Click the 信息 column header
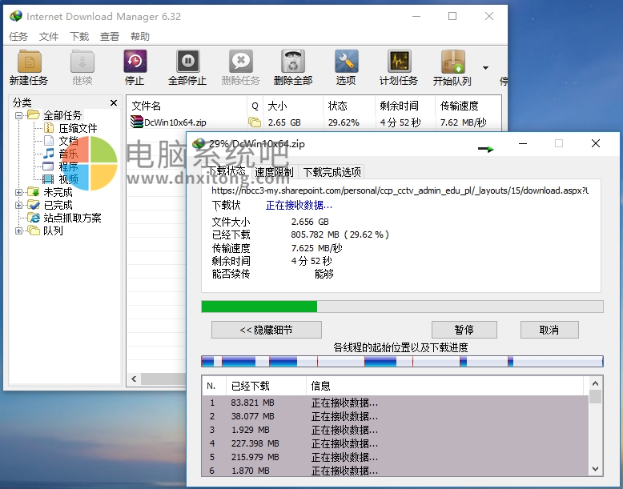Image resolution: width=623 pixels, height=489 pixels. click(445, 386)
